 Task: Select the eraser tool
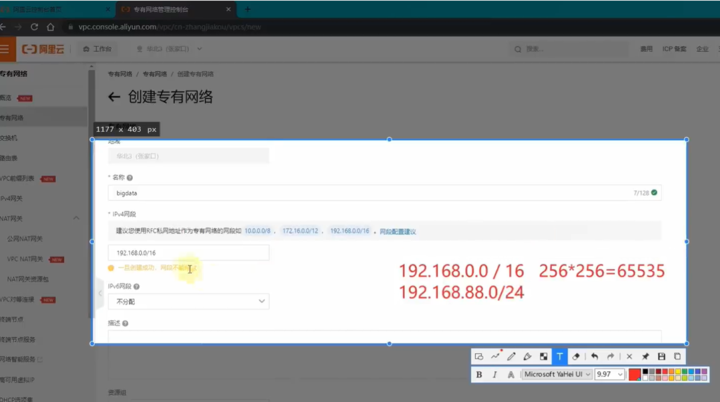tap(576, 357)
